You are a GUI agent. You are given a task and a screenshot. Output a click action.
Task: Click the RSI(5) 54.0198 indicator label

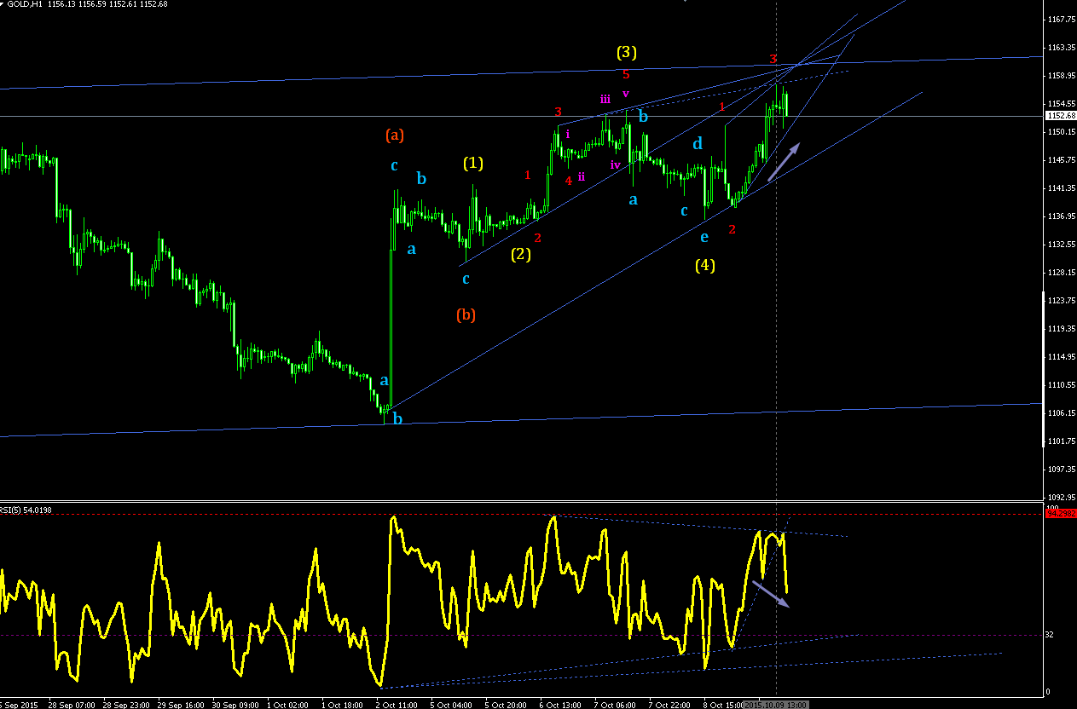[x=26, y=510]
